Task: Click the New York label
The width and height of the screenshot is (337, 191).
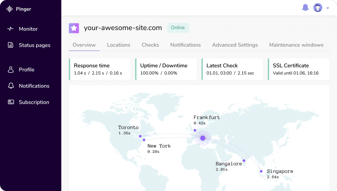Action: (x=159, y=146)
